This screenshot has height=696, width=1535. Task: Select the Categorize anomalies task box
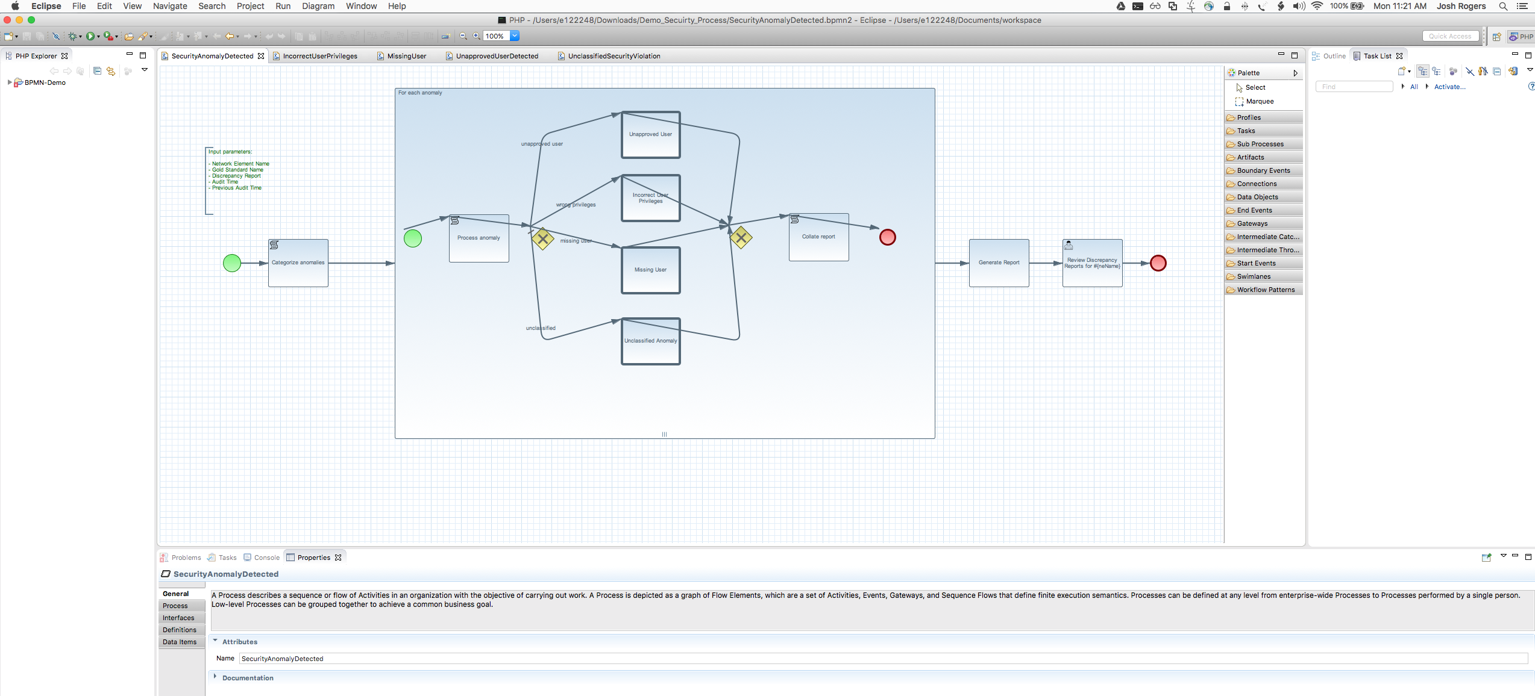298,263
